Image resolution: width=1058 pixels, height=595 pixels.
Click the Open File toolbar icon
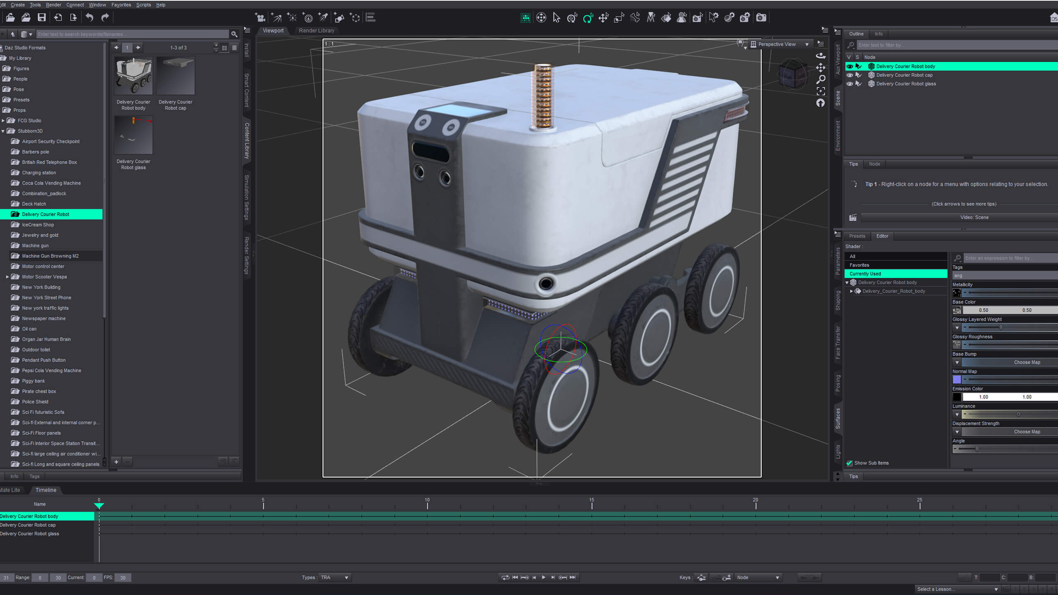tap(10, 17)
